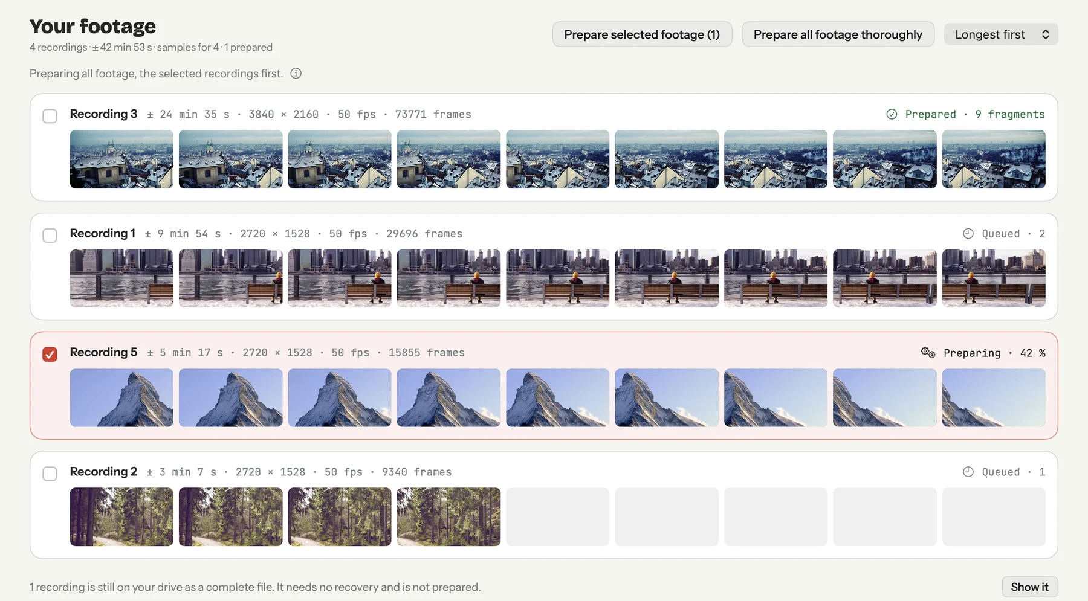
Task: Click the 'Queued · 2' status text
Action: pos(1013,234)
